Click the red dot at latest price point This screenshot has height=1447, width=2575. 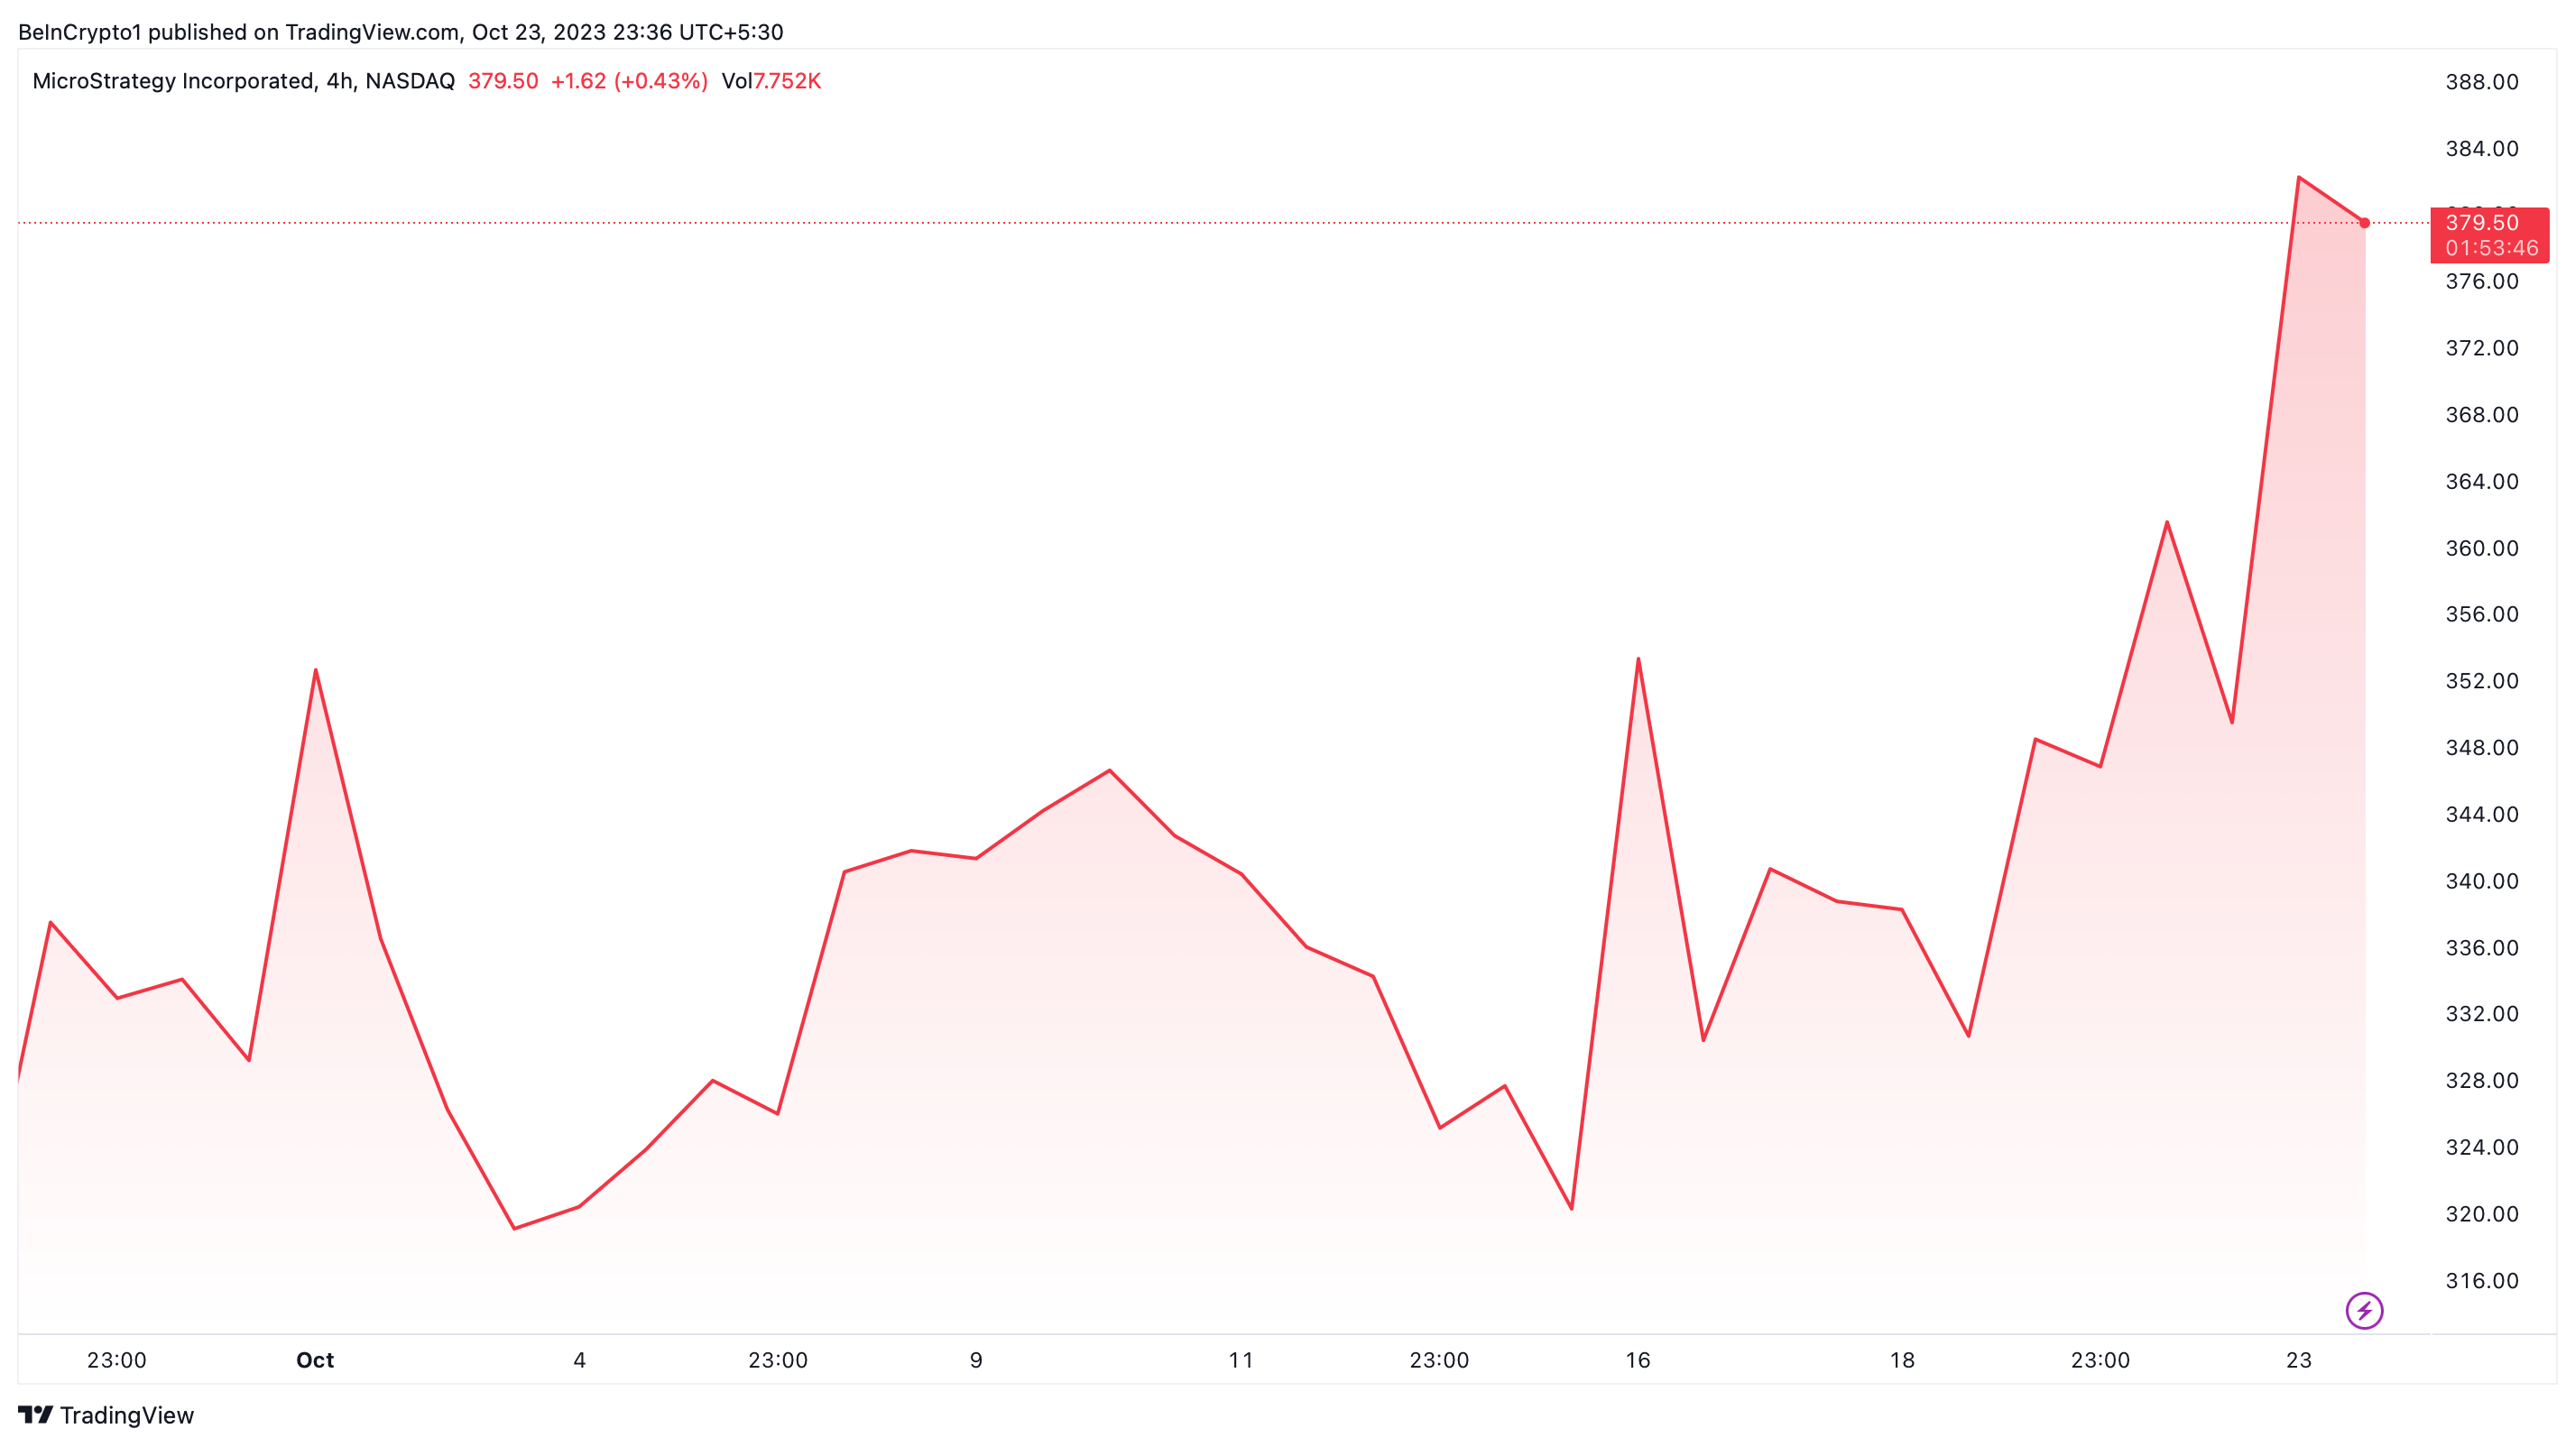2364,223
